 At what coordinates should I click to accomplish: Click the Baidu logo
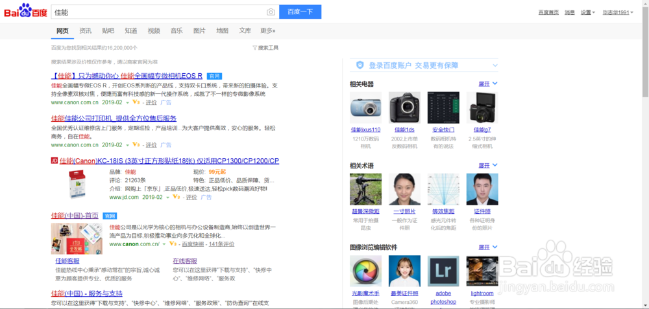point(26,11)
